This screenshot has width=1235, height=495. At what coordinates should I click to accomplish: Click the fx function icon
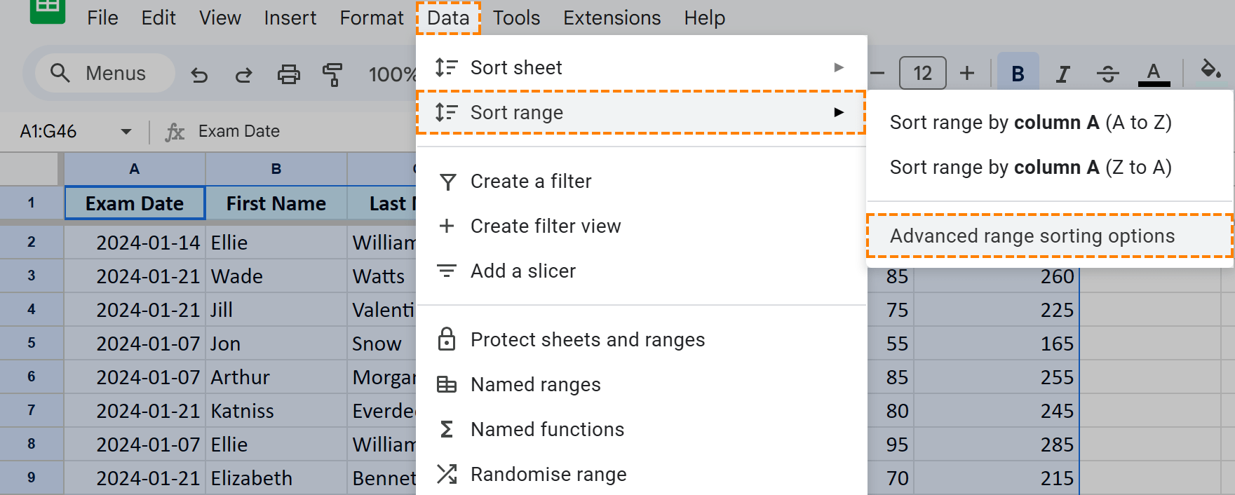(x=174, y=131)
